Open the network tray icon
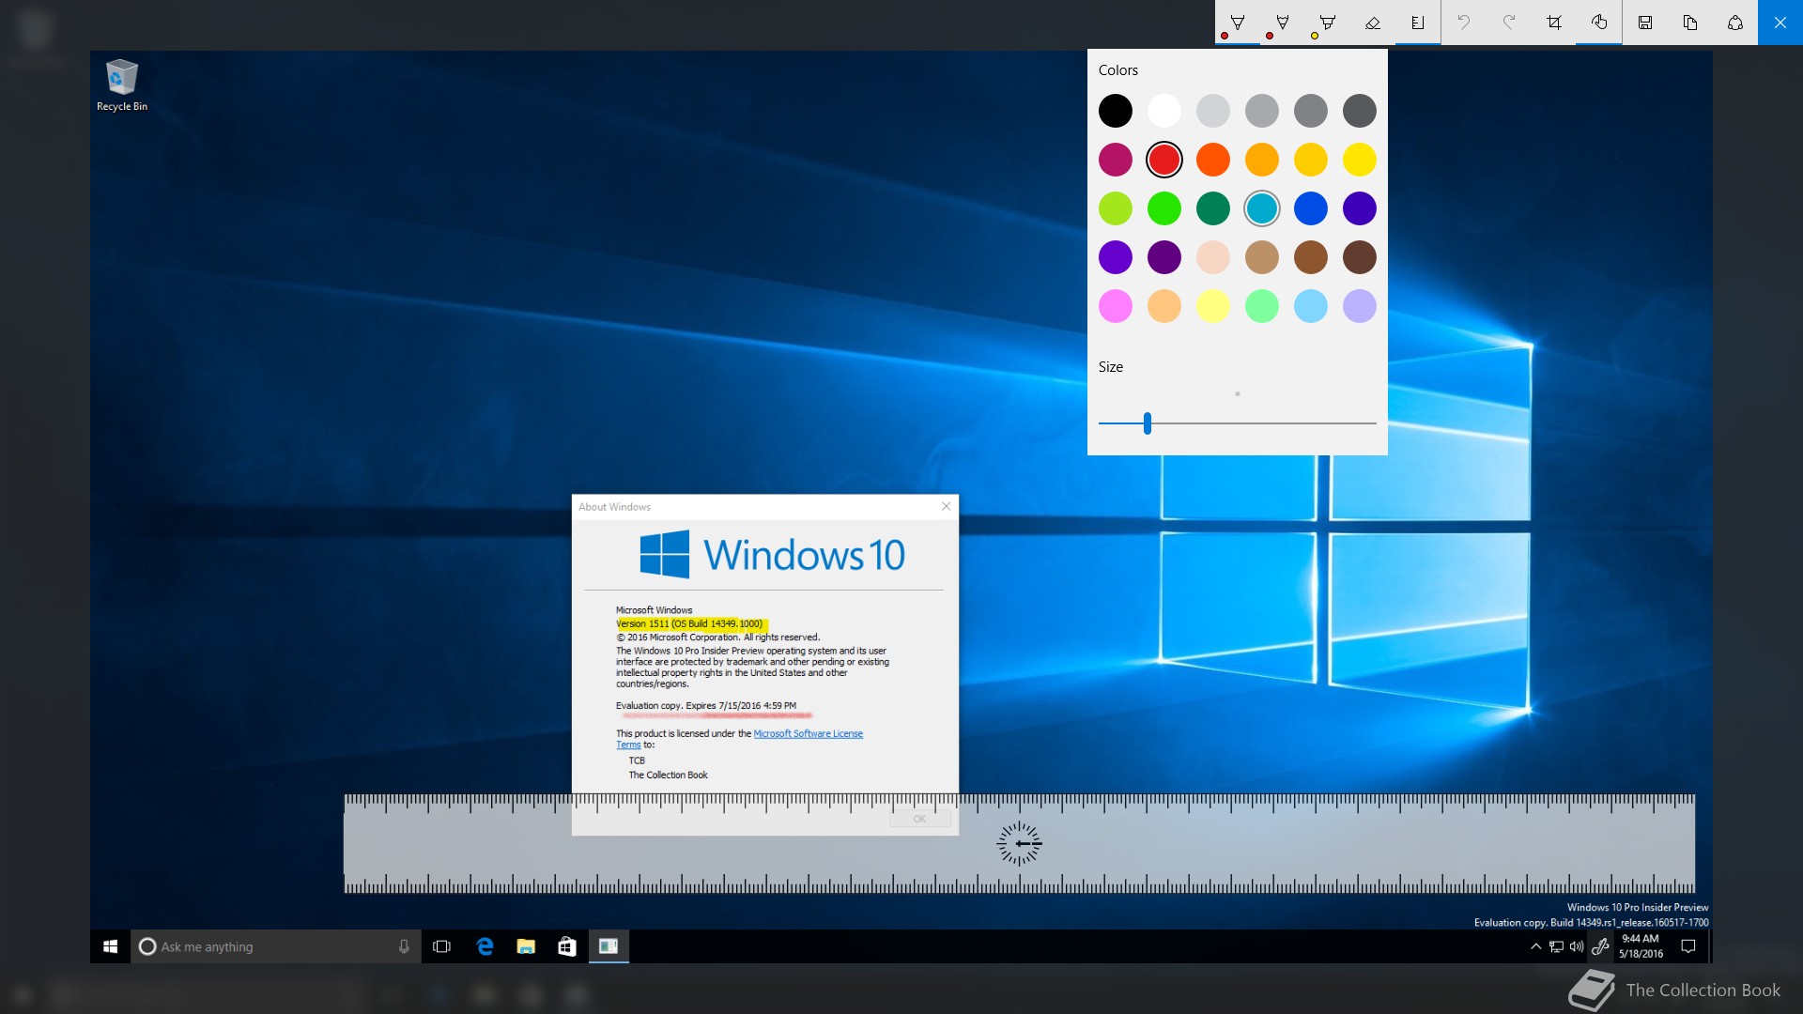The width and height of the screenshot is (1803, 1014). [1556, 946]
